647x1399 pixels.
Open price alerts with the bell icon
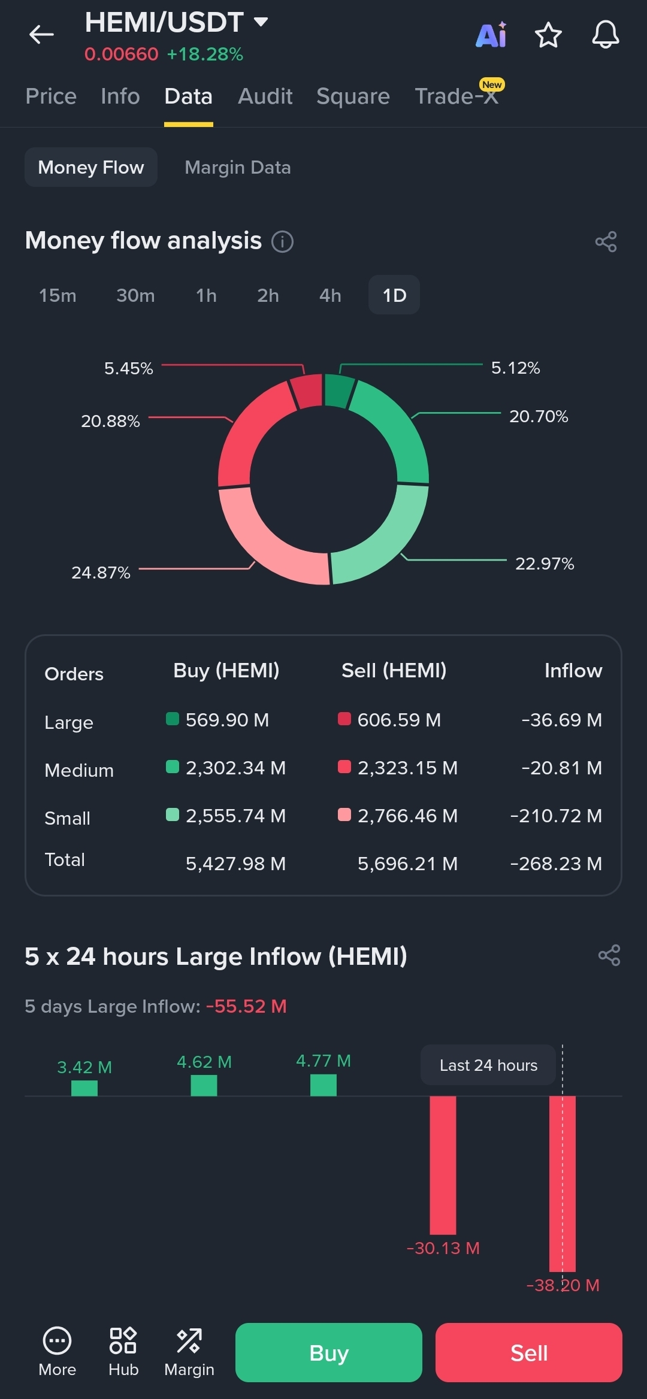(x=606, y=35)
